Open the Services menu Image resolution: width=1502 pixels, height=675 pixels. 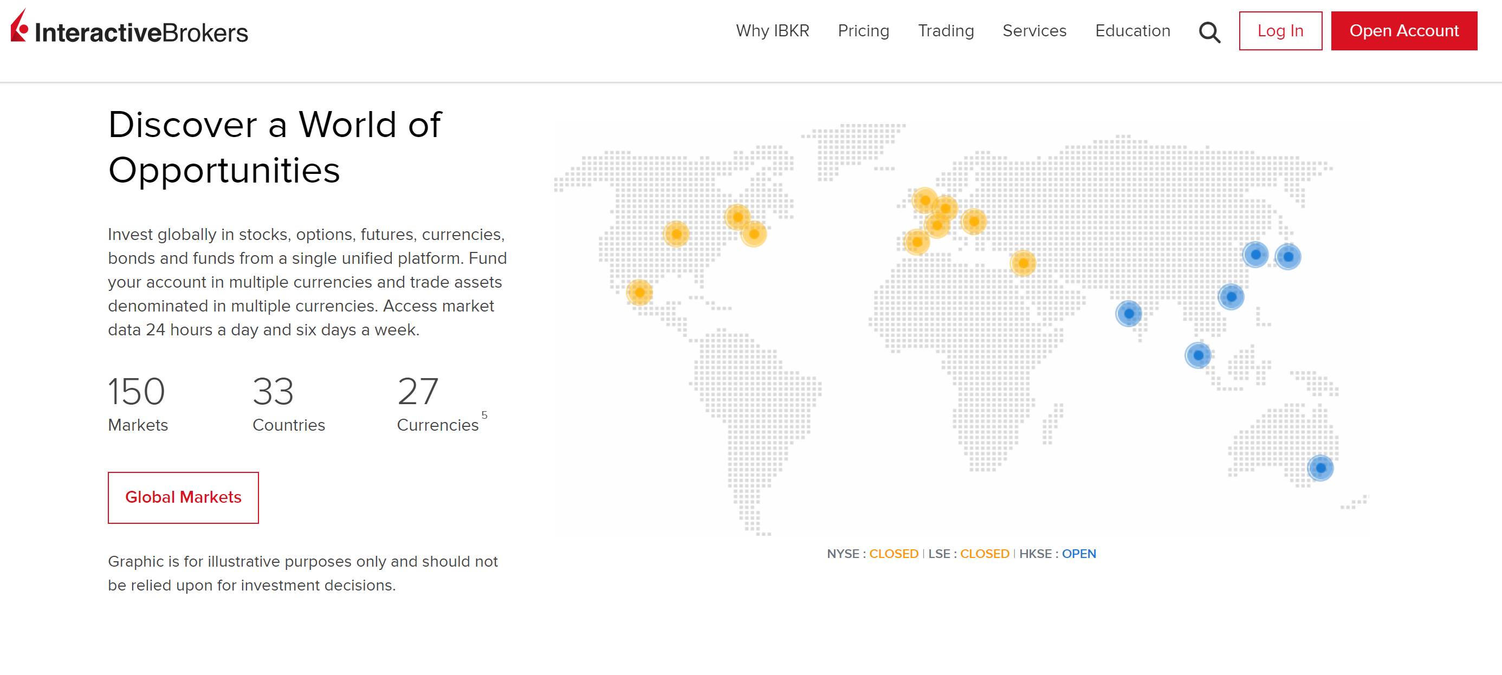pos(1034,31)
